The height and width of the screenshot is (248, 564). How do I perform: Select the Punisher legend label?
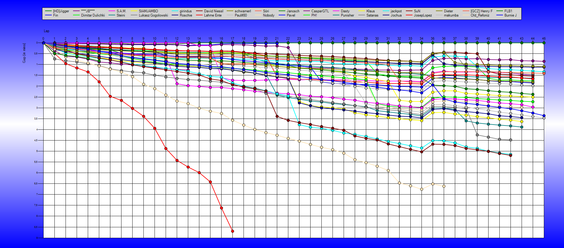click(347, 15)
